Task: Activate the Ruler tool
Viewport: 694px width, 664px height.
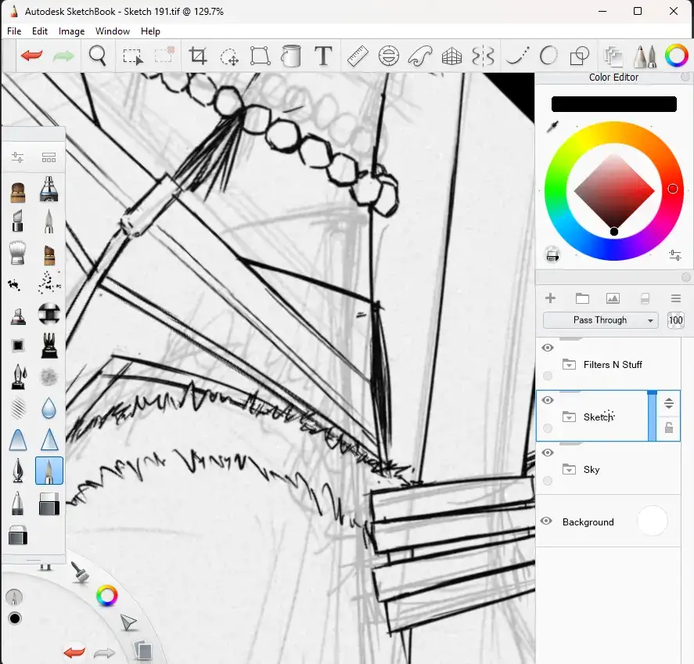Action: click(358, 56)
